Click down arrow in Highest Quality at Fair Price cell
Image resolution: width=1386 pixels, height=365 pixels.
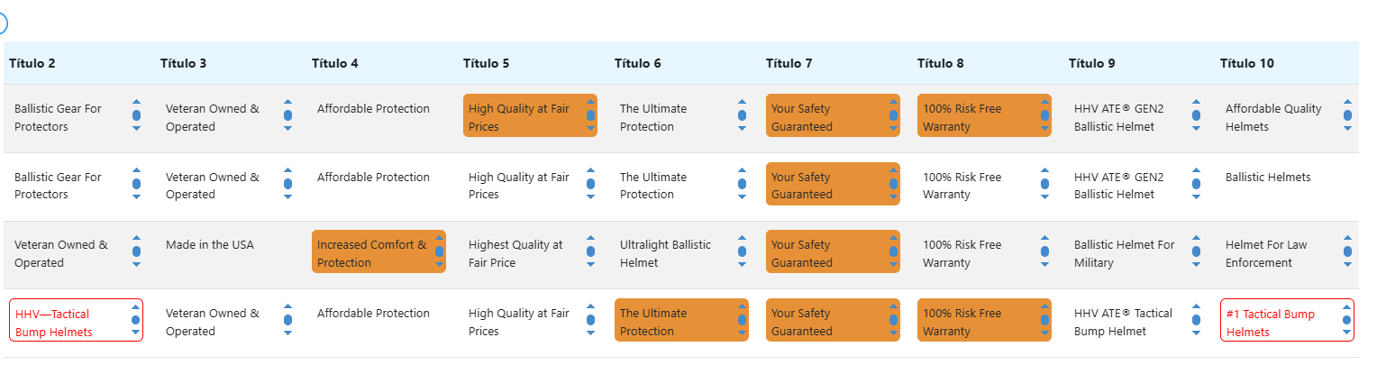590,265
